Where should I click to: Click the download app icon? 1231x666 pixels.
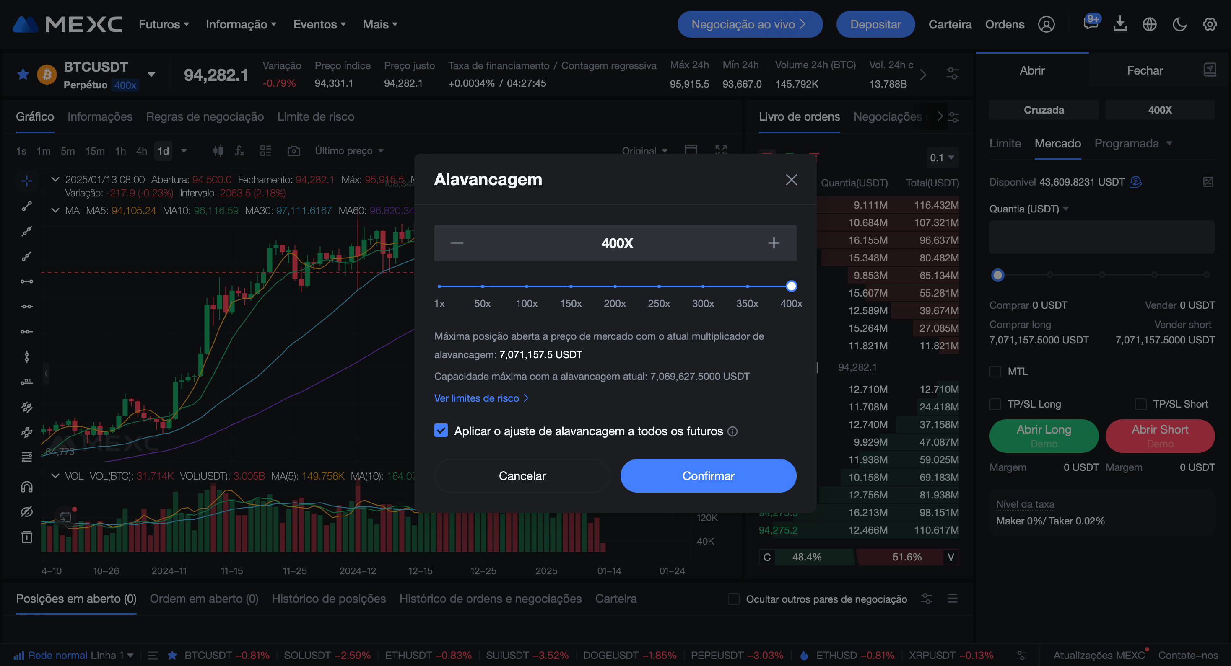1119,24
